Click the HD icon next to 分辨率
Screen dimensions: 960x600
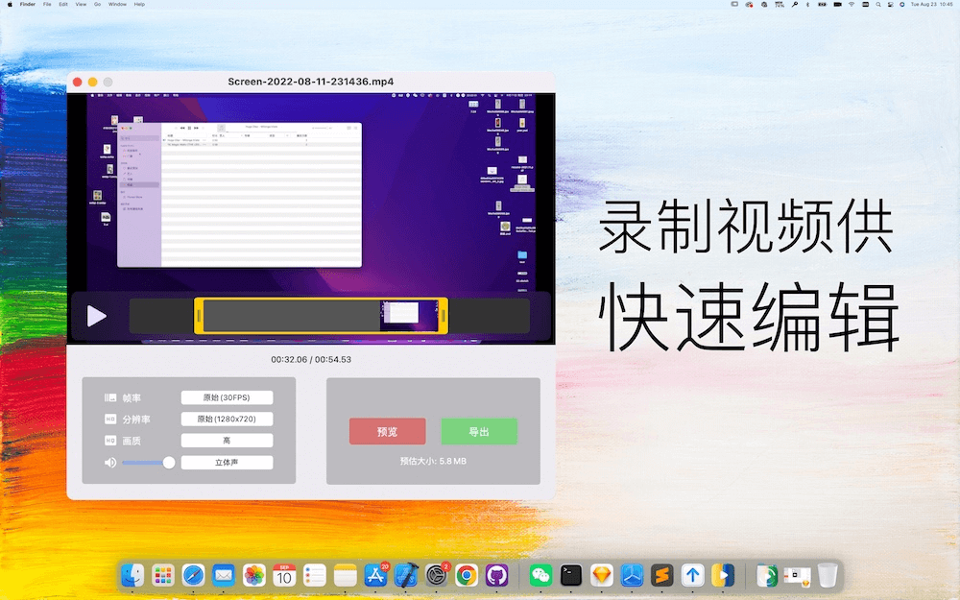pyautogui.click(x=112, y=419)
